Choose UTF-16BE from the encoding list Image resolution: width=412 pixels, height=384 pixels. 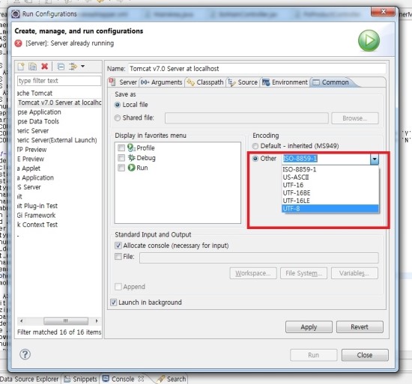tap(330, 193)
